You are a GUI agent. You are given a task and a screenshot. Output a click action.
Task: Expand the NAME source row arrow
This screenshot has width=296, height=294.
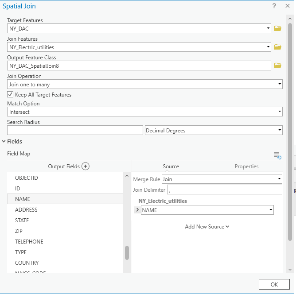click(137, 210)
